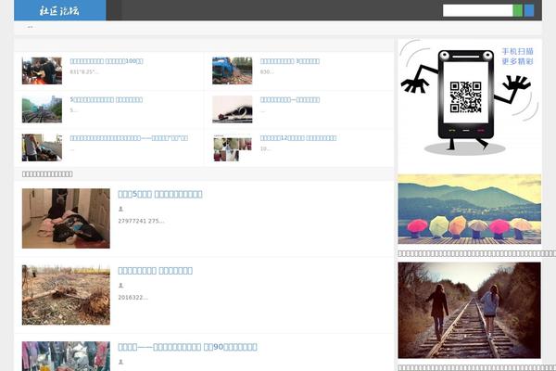Viewport: 556px width, 371px height.
Task: Open the large photo of clothes in a hallway
Action: click(x=66, y=218)
